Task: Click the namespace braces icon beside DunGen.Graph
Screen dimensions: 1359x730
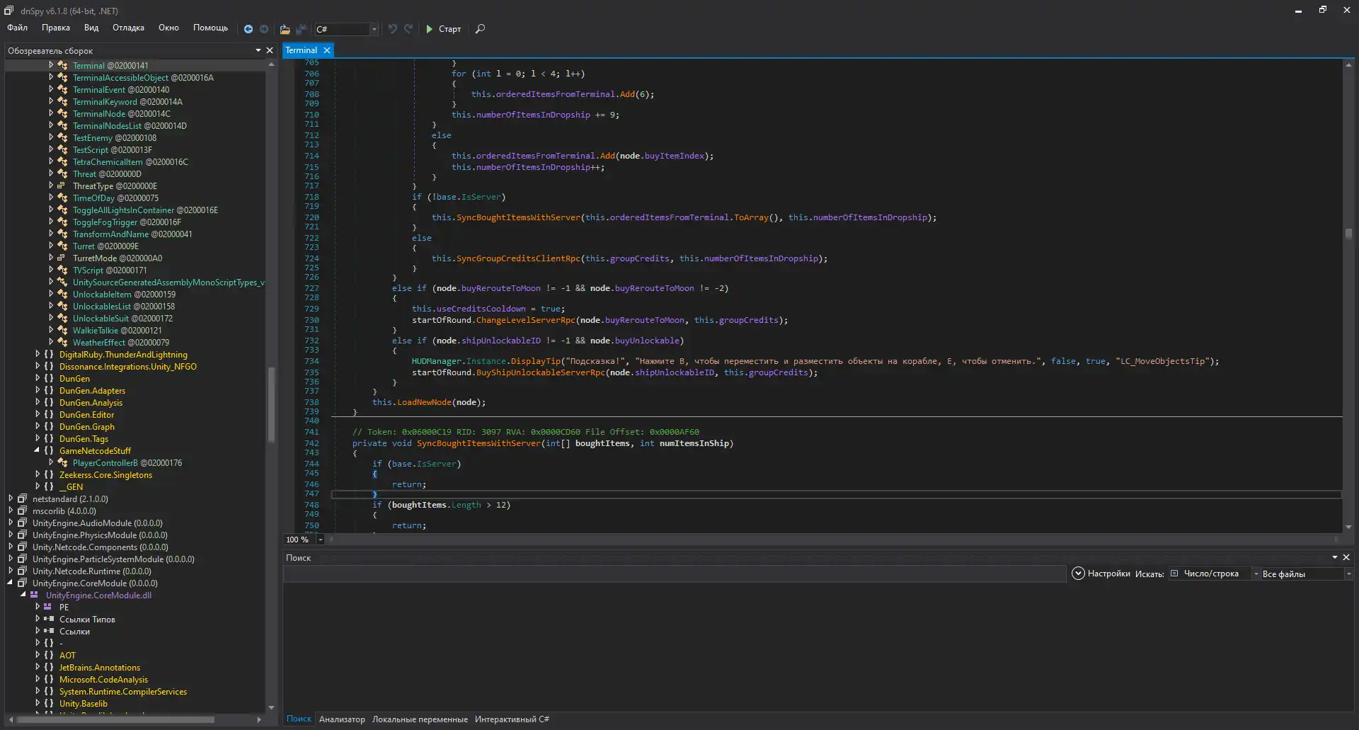Action: coord(49,427)
